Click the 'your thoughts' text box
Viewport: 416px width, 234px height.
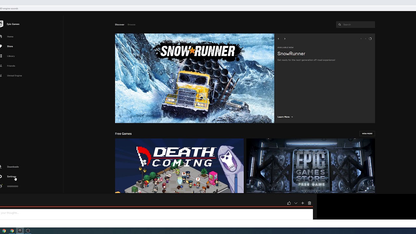tap(156, 214)
